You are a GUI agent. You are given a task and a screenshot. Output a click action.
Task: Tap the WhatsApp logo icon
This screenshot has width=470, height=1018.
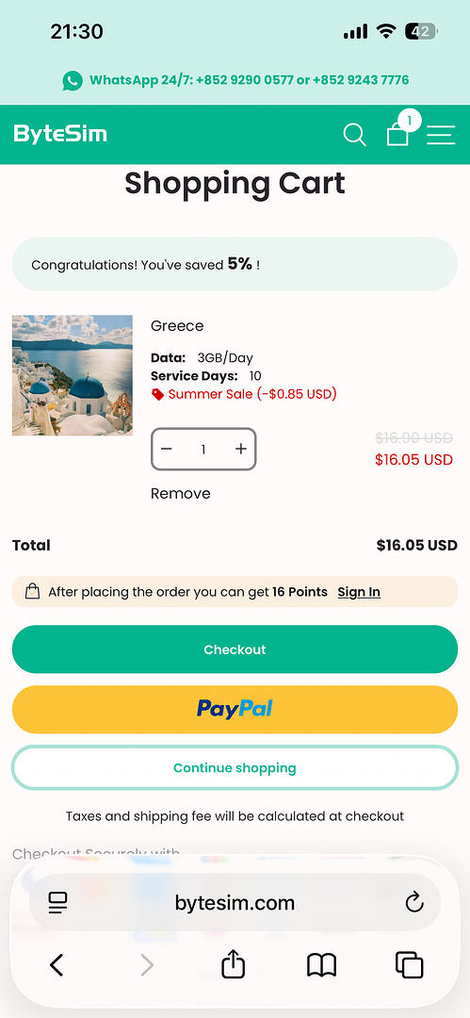[x=73, y=80]
